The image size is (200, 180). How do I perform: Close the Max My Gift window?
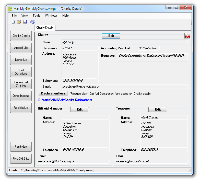(x=186, y=8)
